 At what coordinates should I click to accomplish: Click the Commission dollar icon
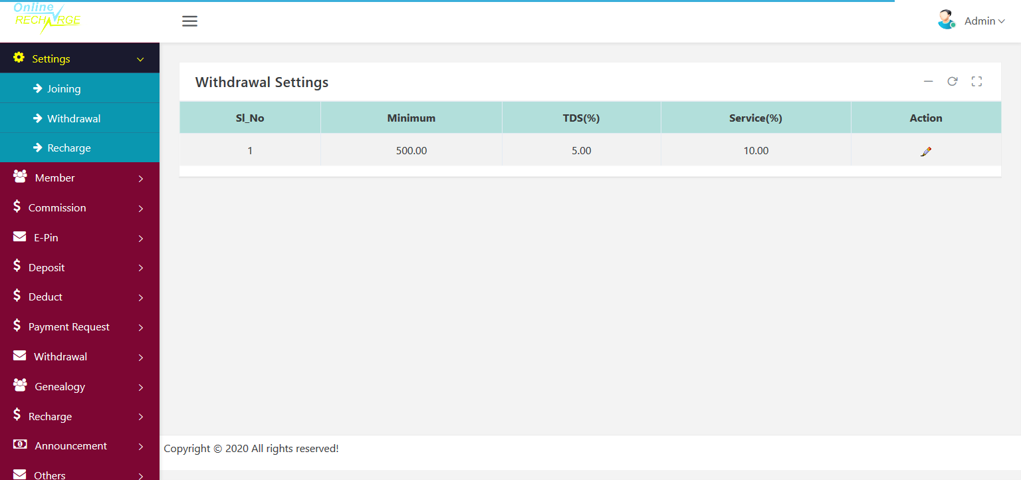pos(17,206)
